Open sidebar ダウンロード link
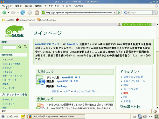The height and width of the screenshot is (119, 159). (8, 68)
